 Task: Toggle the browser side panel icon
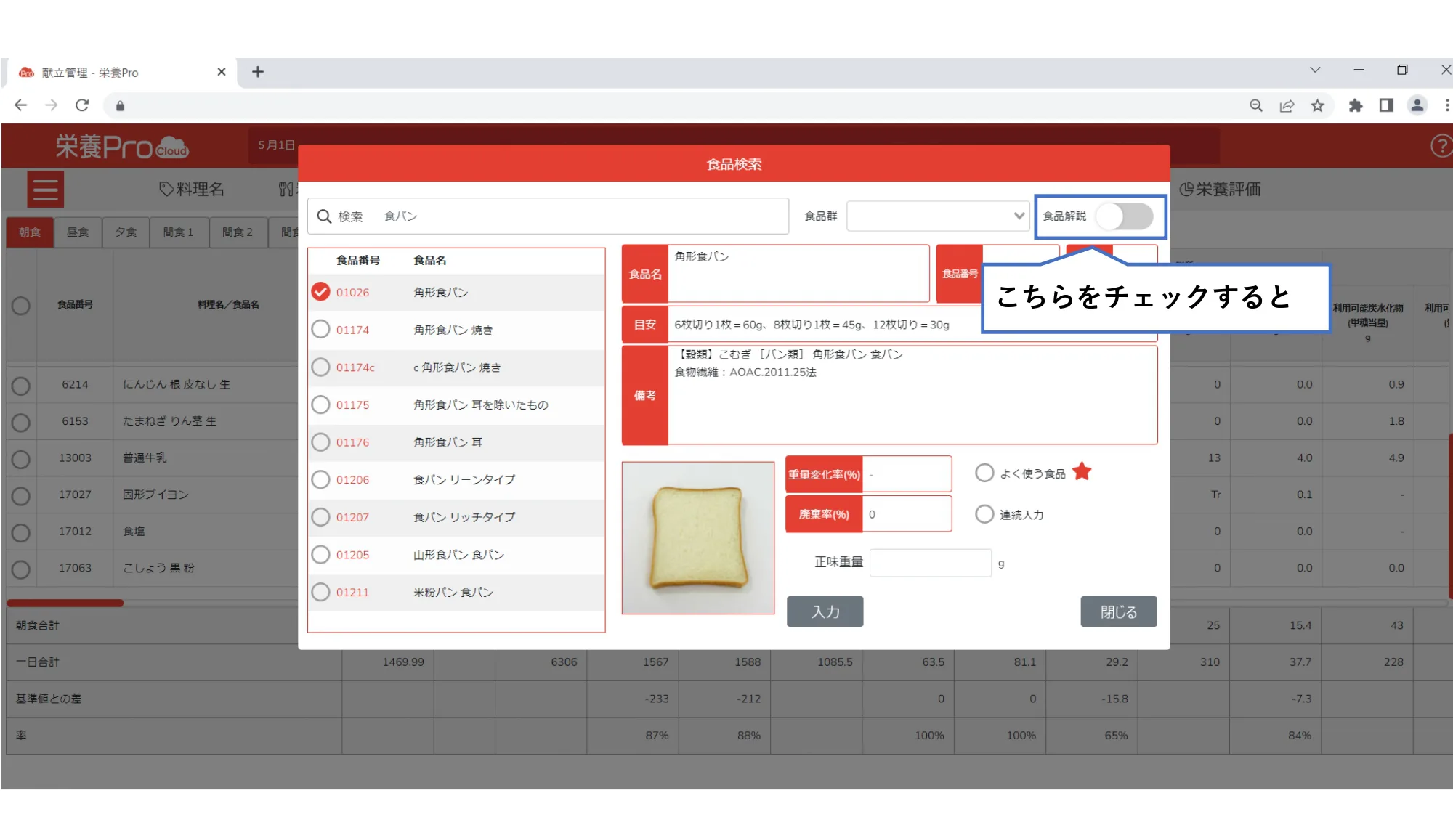(x=1386, y=106)
